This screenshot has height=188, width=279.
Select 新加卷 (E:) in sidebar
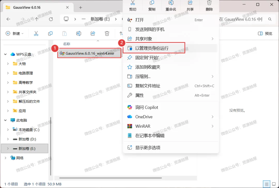point(25,148)
